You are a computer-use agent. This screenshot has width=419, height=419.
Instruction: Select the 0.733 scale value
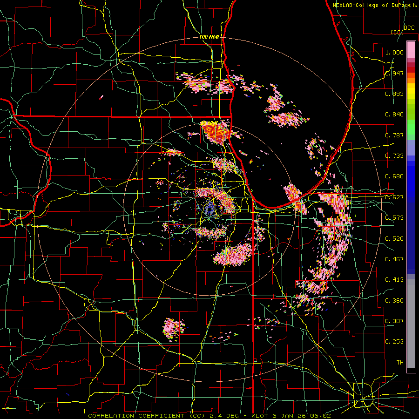point(394,156)
